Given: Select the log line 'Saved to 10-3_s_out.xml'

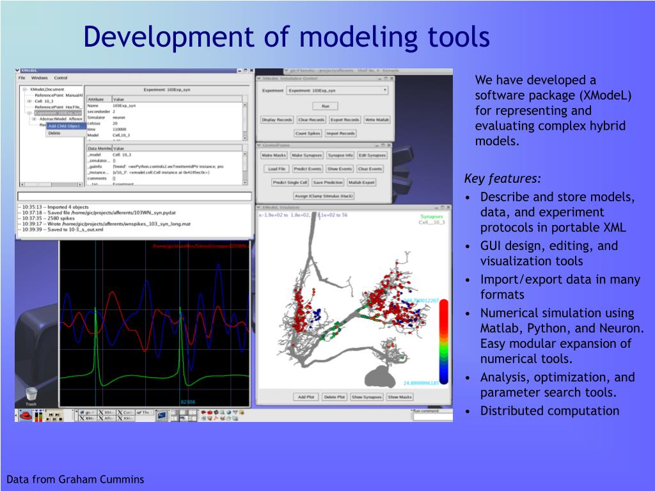Looking at the screenshot, I should tap(62, 230).
